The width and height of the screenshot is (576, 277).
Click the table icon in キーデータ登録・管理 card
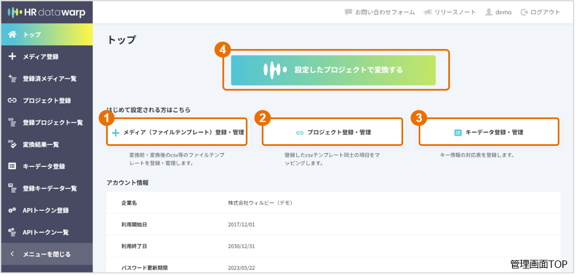tap(458, 132)
